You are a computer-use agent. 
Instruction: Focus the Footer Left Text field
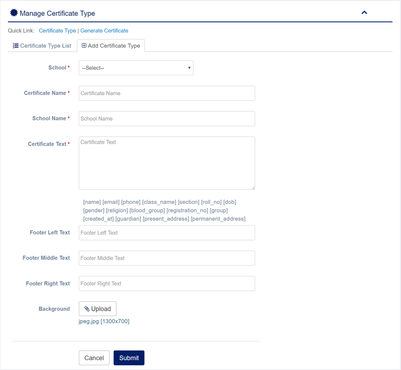tap(167, 233)
